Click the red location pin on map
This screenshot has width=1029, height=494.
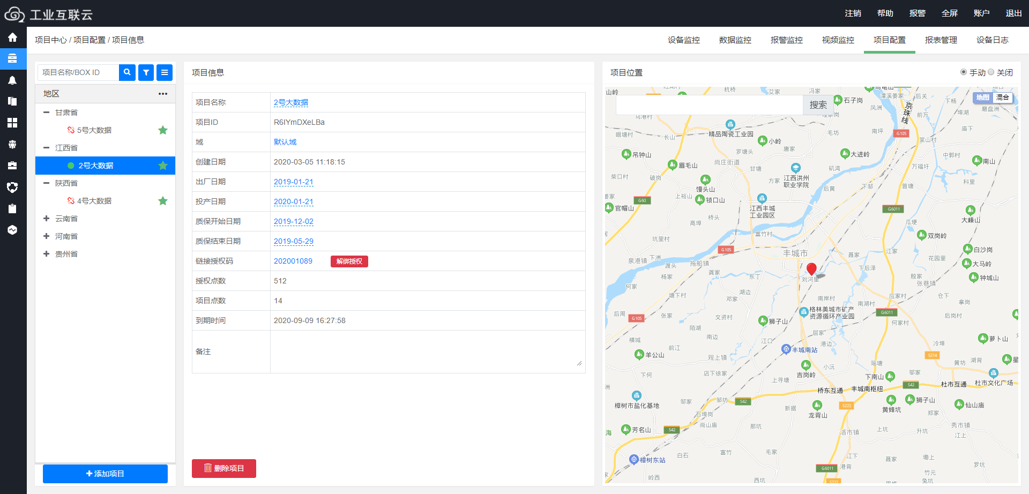pos(811,270)
